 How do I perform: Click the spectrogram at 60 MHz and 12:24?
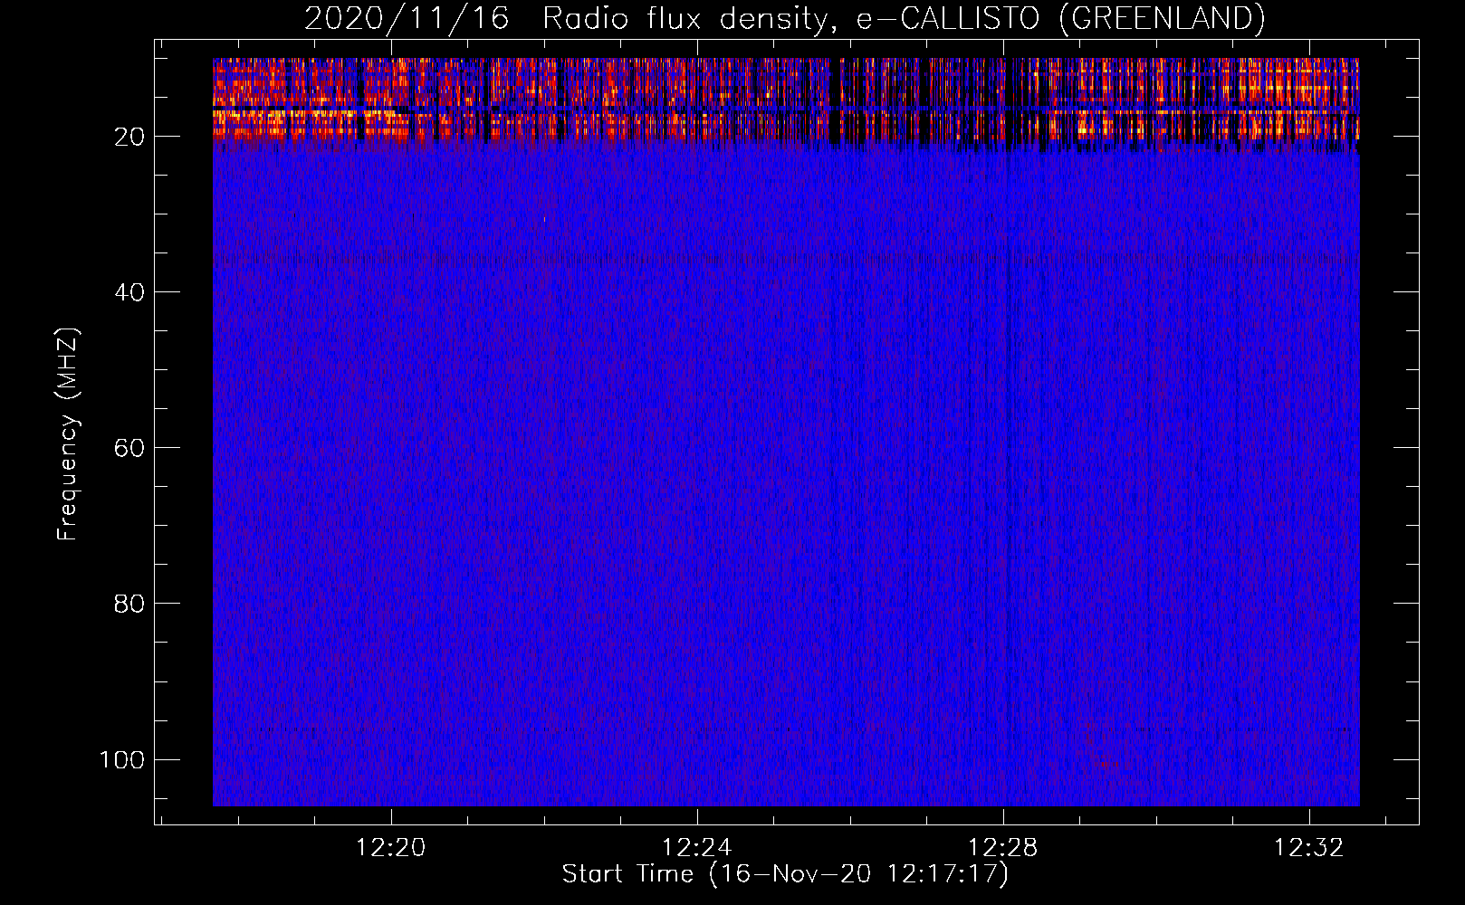pyautogui.click(x=697, y=447)
